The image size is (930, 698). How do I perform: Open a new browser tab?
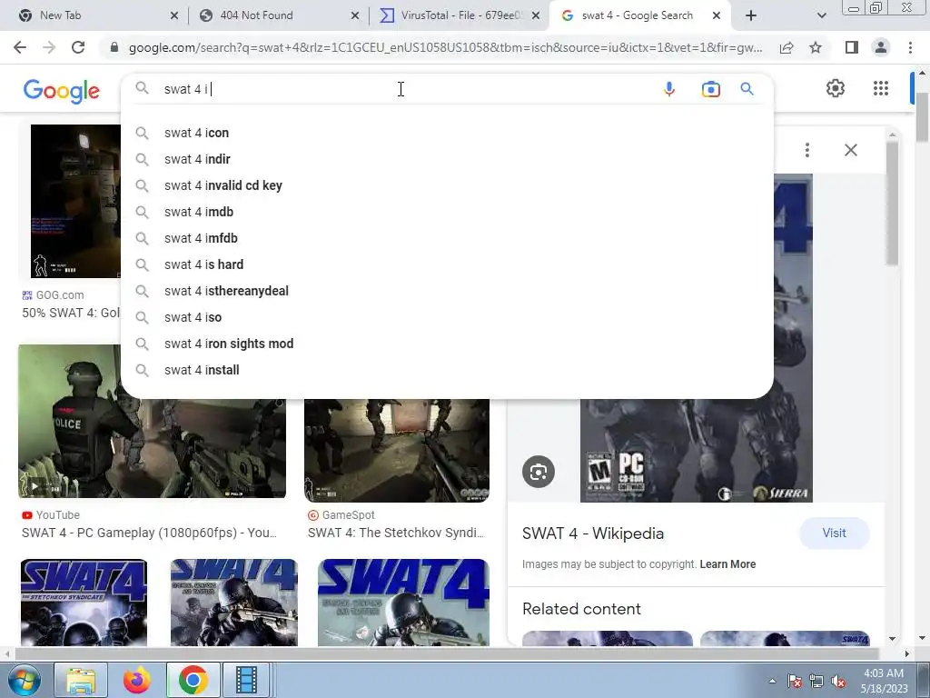[751, 15]
